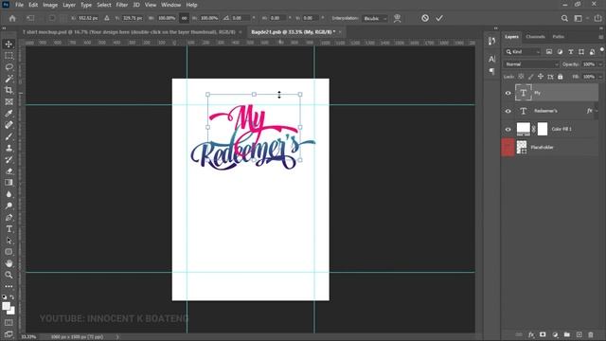Select the Rectangle shape tool
The width and height of the screenshot is (606, 341).
[9, 252]
